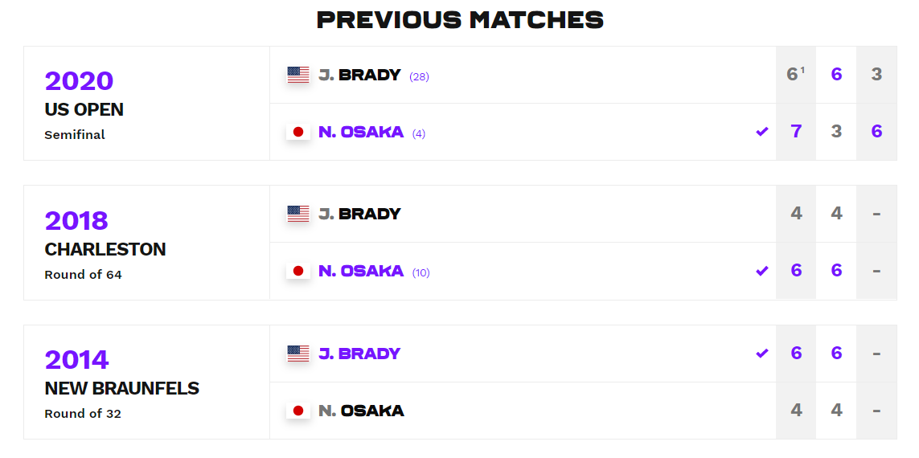This screenshot has height=458, width=919.
Task: Open N. Osaka's name in the 2014 match
Action: click(361, 411)
